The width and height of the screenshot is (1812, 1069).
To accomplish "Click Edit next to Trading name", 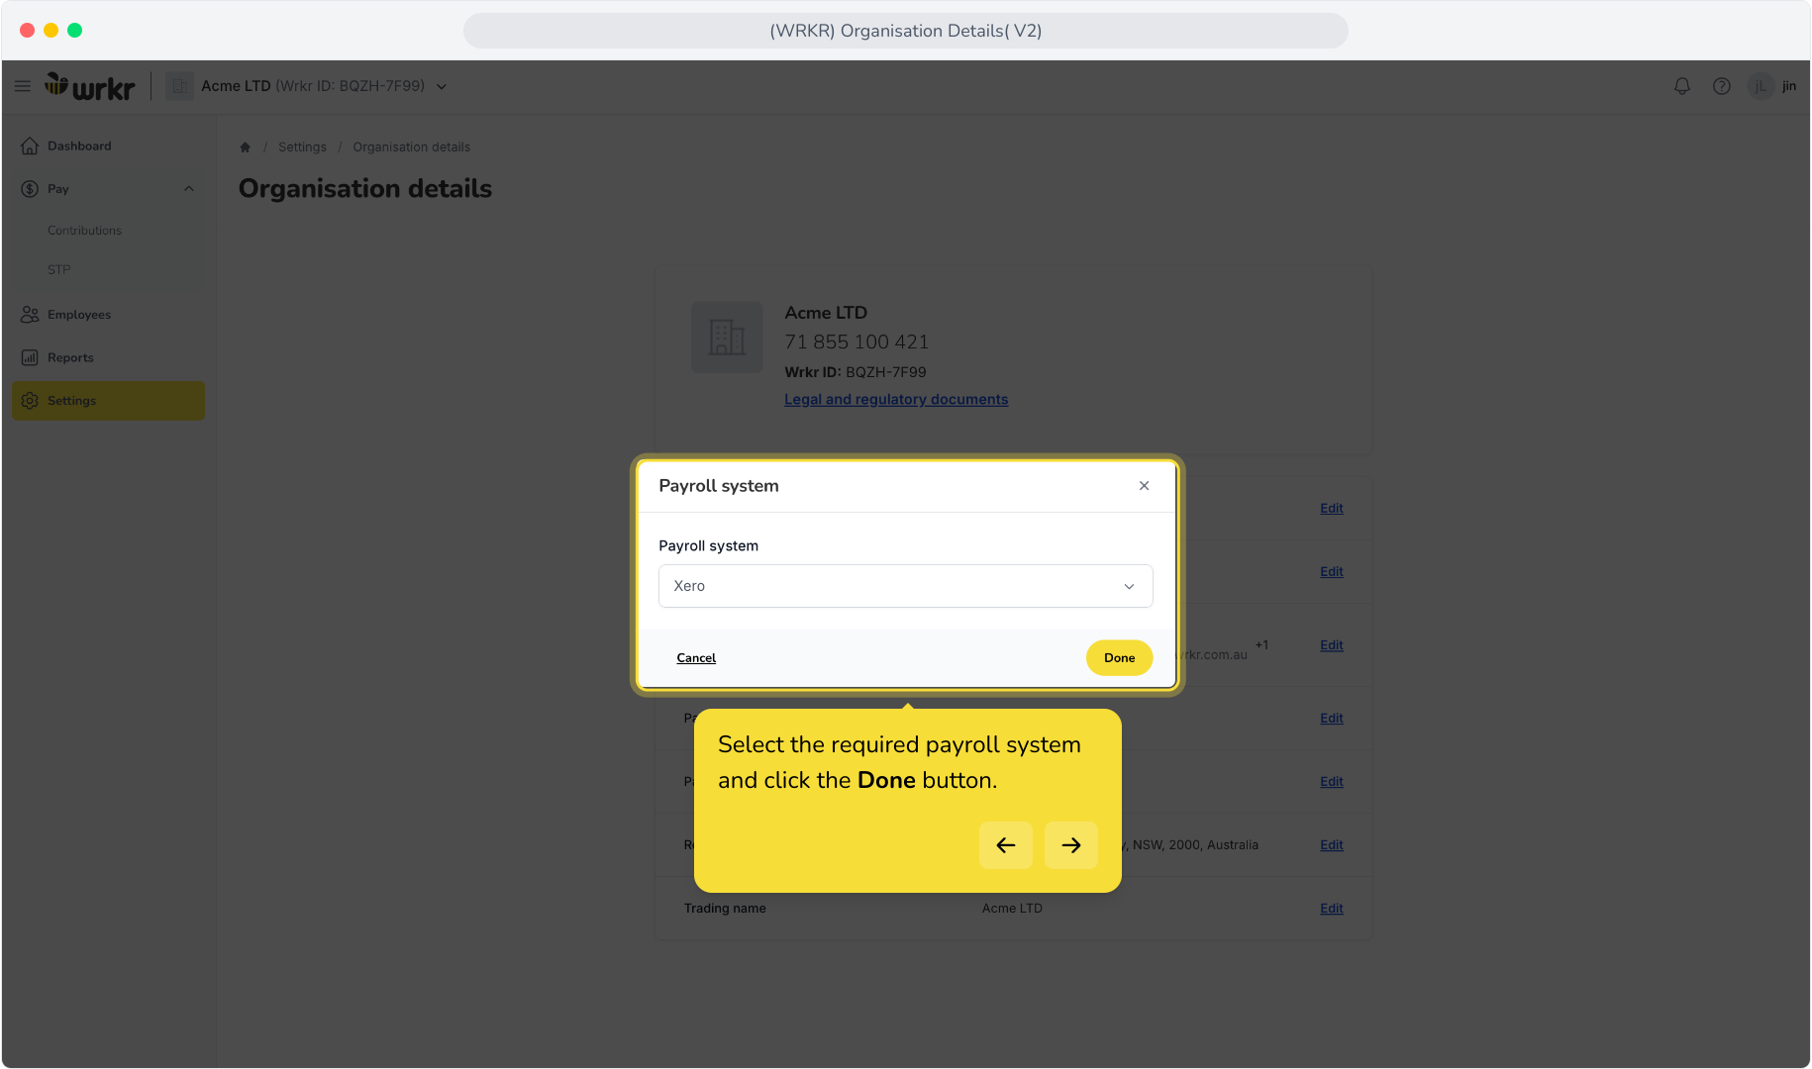I will [1332, 909].
